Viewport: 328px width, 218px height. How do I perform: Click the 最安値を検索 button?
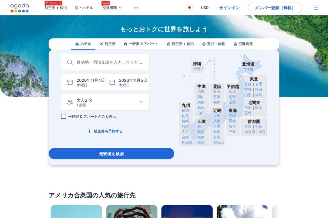(111, 154)
